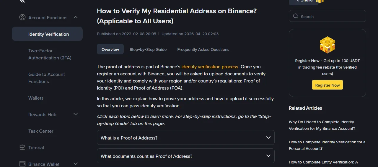Select the Overview tab
378x167 pixels.
click(x=110, y=49)
